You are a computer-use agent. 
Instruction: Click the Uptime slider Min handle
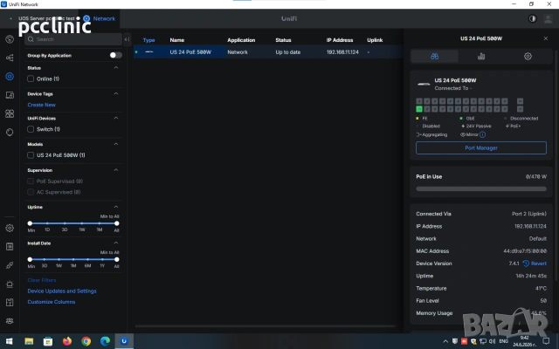pyautogui.click(x=30, y=223)
